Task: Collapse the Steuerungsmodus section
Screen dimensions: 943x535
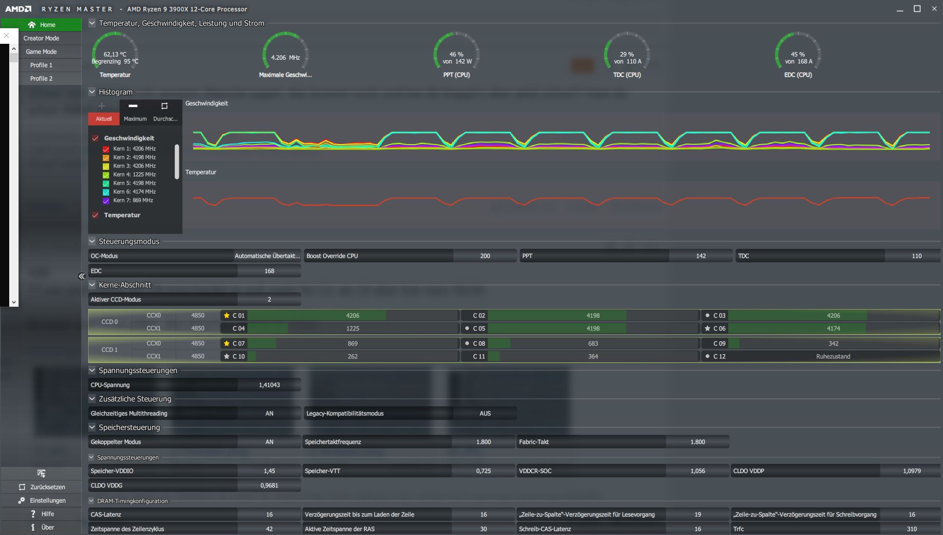Action: pos(92,241)
